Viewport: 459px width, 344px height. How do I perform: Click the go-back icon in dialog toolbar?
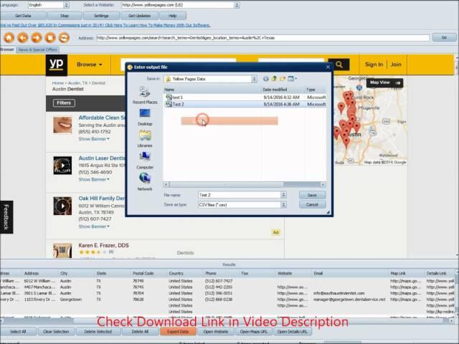point(266,79)
